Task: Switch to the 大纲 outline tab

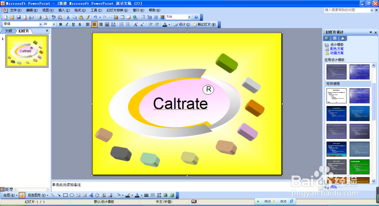Action: [8, 31]
